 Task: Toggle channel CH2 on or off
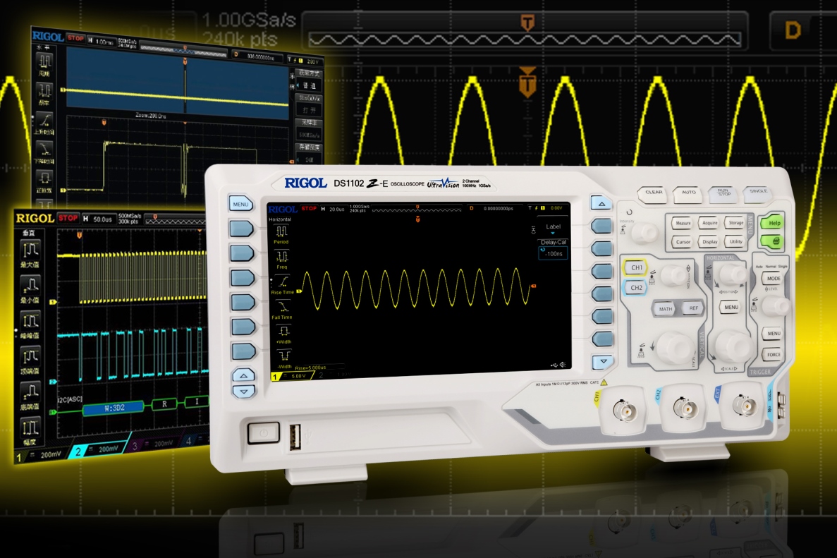pos(636,288)
